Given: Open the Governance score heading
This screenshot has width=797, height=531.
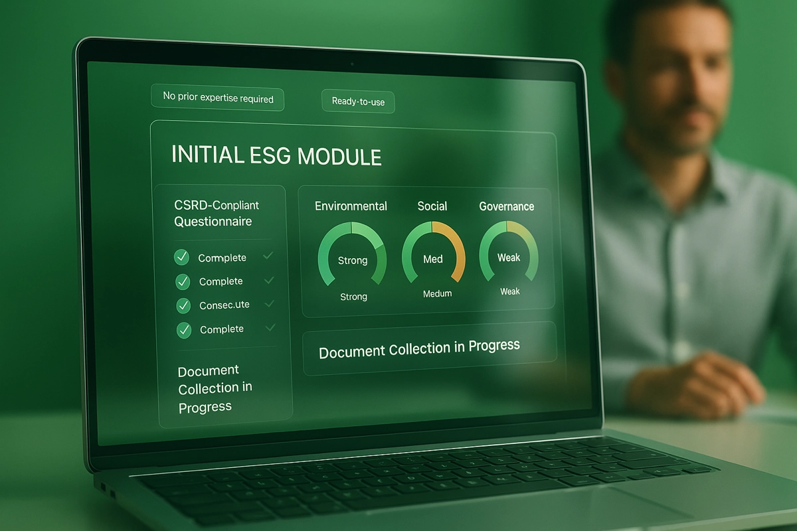Looking at the screenshot, I should (507, 206).
